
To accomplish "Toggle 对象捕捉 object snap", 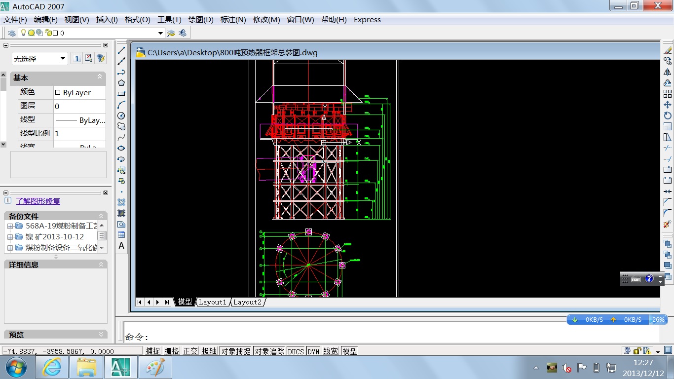I will point(236,351).
